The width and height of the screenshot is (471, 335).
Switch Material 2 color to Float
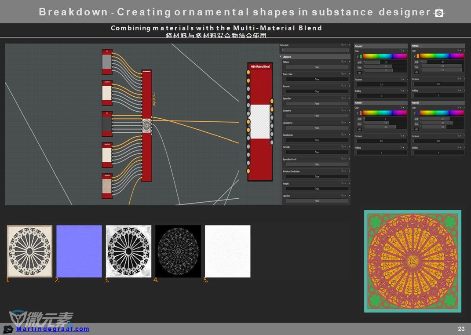click(360, 67)
